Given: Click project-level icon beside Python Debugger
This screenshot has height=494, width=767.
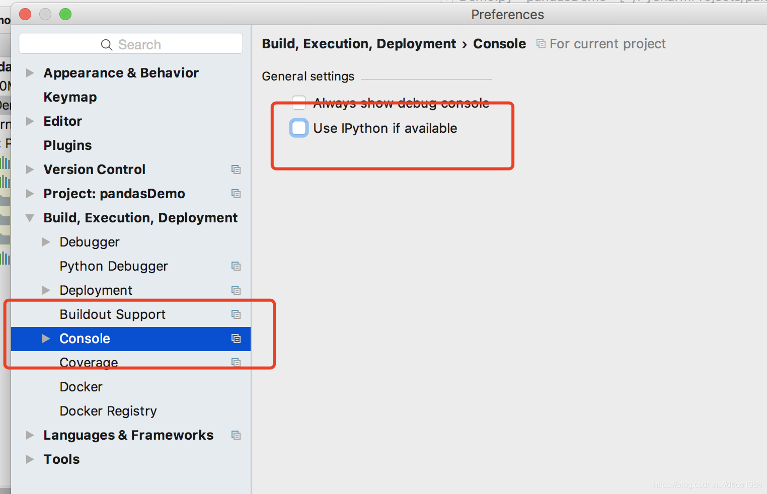Looking at the screenshot, I should click(236, 266).
